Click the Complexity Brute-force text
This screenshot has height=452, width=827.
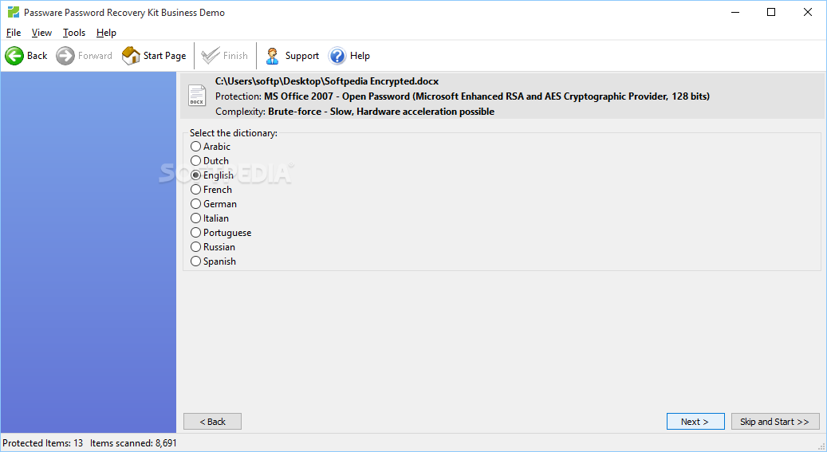click(355, 112)
